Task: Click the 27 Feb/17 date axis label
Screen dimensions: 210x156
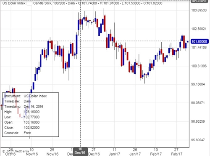Action: point(176,152)
